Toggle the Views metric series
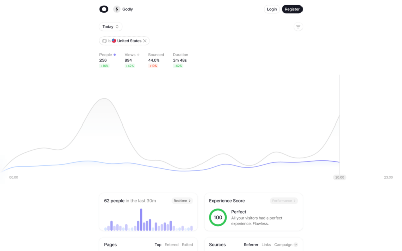The height and width of the screenshot is (251, 402). (x=132, y=55)
